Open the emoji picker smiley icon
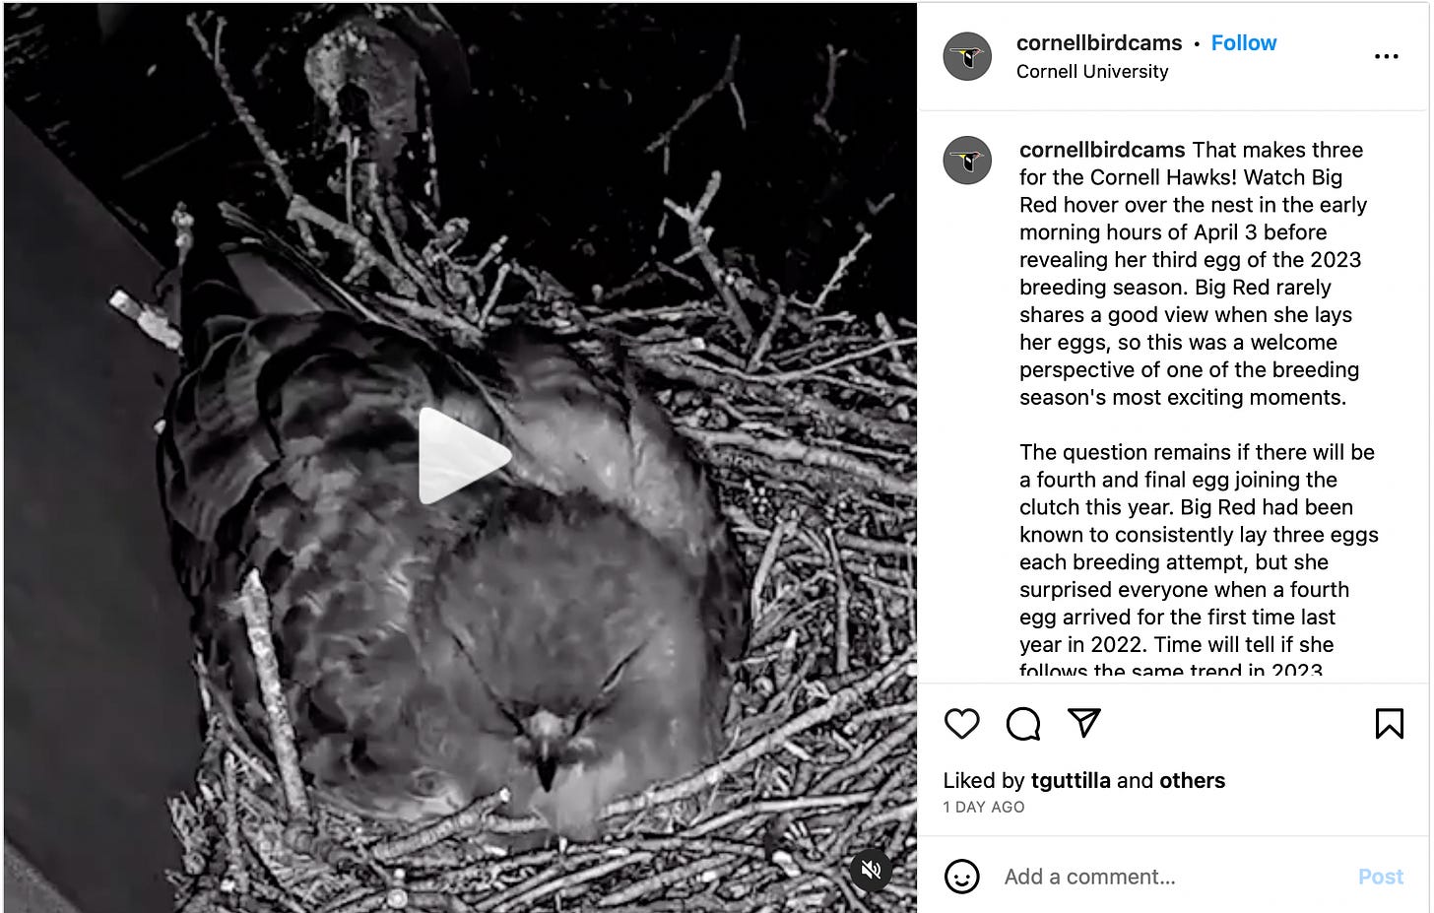Image resolution: width=1434 pixels, height=913 pixels. tap(961, 877)
